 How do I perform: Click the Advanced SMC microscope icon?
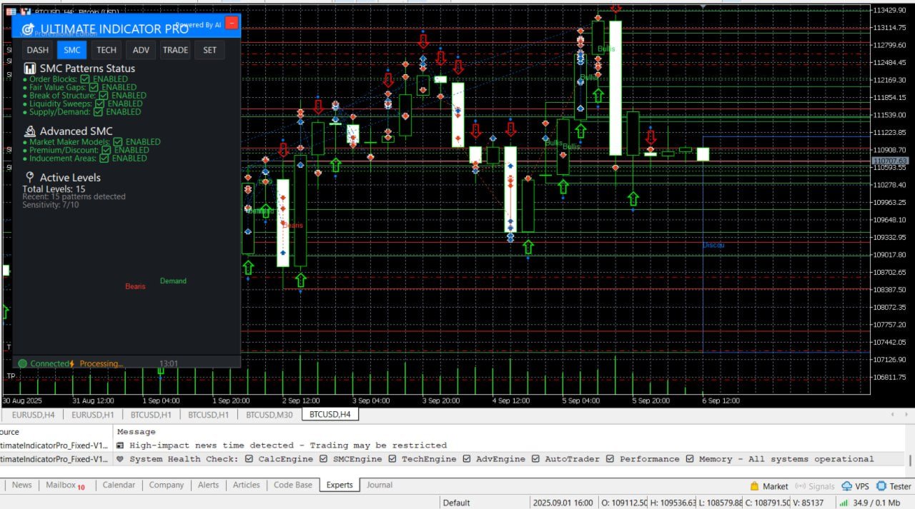[x=30, y=131]
